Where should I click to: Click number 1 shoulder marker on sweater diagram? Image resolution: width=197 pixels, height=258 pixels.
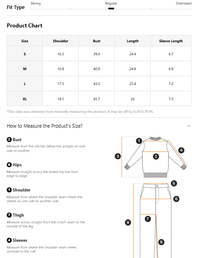click(x=139, y=141)
